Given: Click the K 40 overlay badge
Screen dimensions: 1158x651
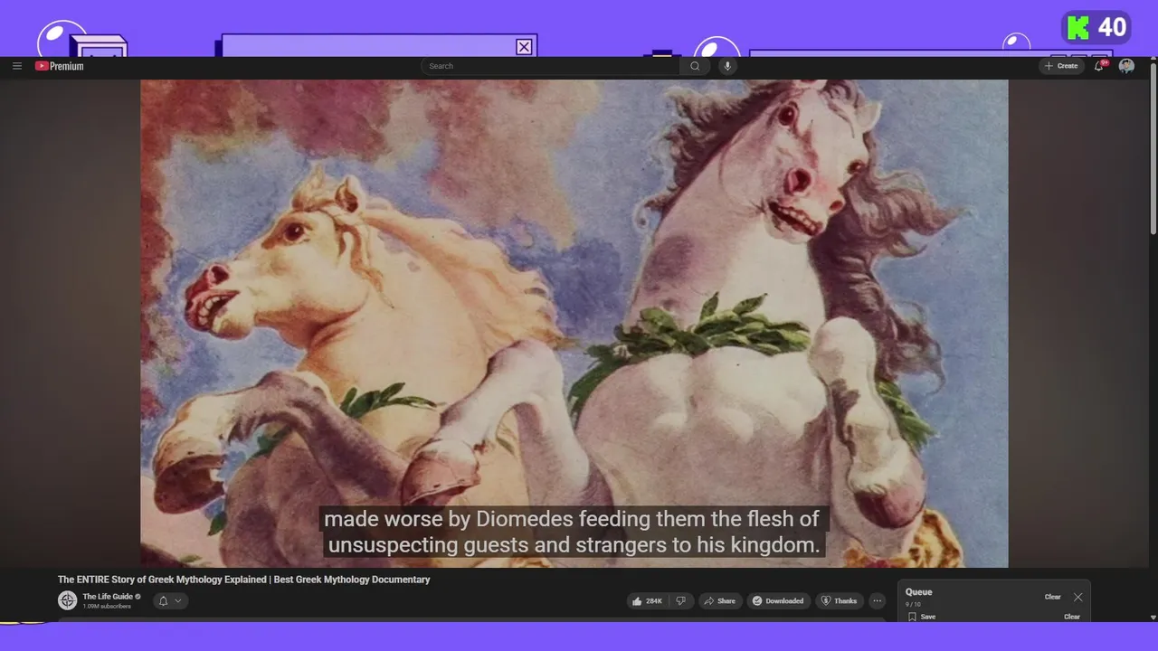Looking at the screenshot, I should (1096, 28).
